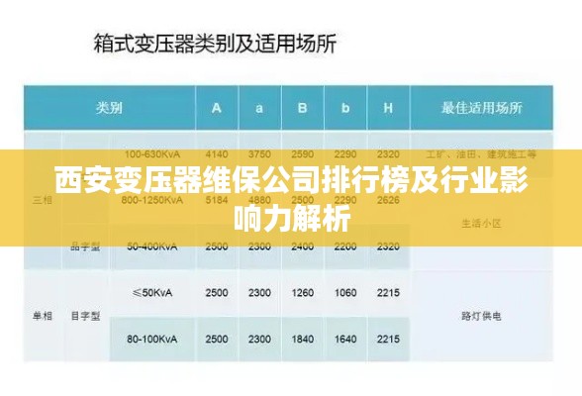Image resolution: width=582 pixels, height=396 pixels.
Task: Click the lowercase b column header
Action: tap(345, 108)
